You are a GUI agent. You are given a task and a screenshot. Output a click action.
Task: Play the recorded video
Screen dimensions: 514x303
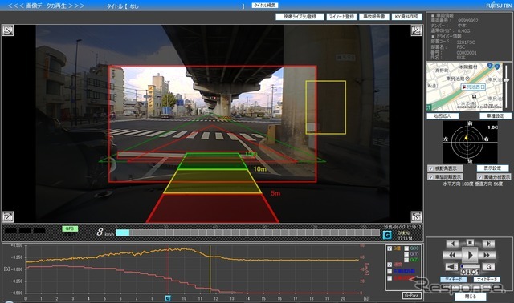470,255
